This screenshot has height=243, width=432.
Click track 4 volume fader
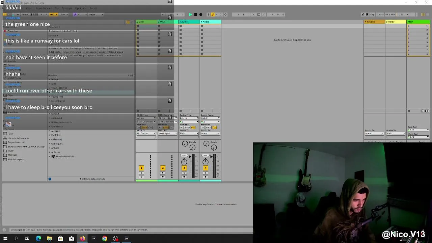click(214, 166)
